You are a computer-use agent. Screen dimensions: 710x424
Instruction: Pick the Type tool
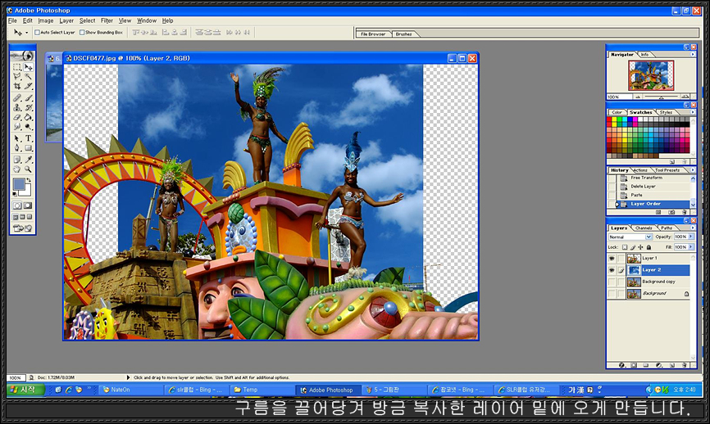click(x=28, y=138)
